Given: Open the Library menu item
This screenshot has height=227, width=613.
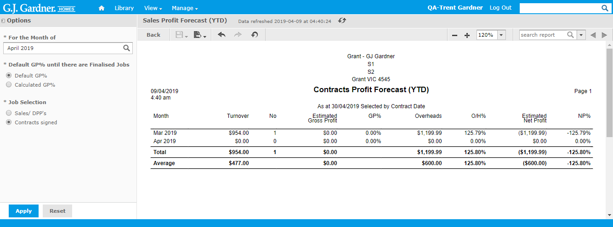Looking at the screenshot, I should pos(124,8).
